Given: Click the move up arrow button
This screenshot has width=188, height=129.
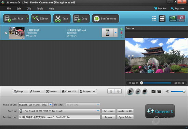Looking at the screenshot, I should [x=111, y=91].
